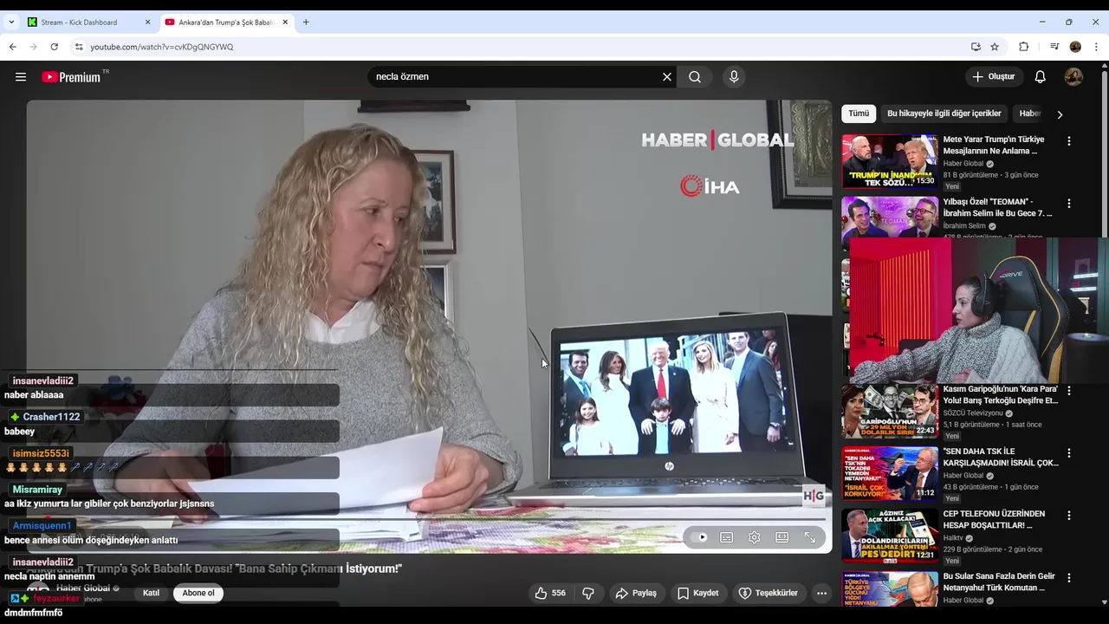Screen dimensions: 1109x624
Task: Open Kasım Garipoğlu'nun Kara Para video title
Action: pos(1001,394)
